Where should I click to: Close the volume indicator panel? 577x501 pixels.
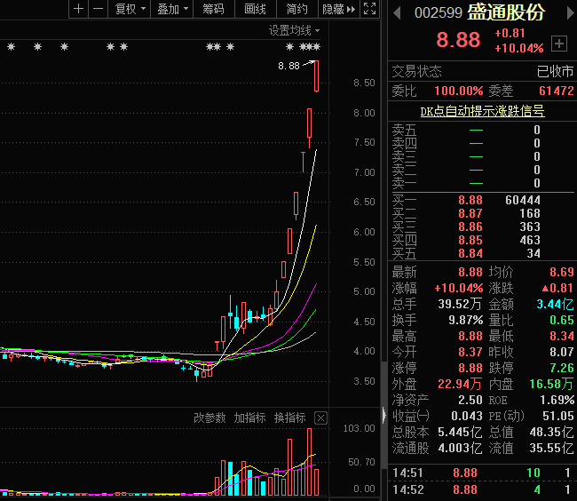pos(321,417)
